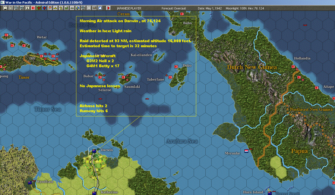335x195 pixels.
Task: Select the Japanese flag at Dili
Action: 42,56
